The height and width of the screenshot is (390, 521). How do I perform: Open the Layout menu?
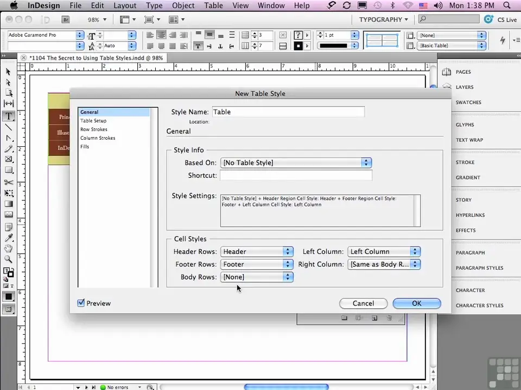pyautogui.click(x=125, y=5)
